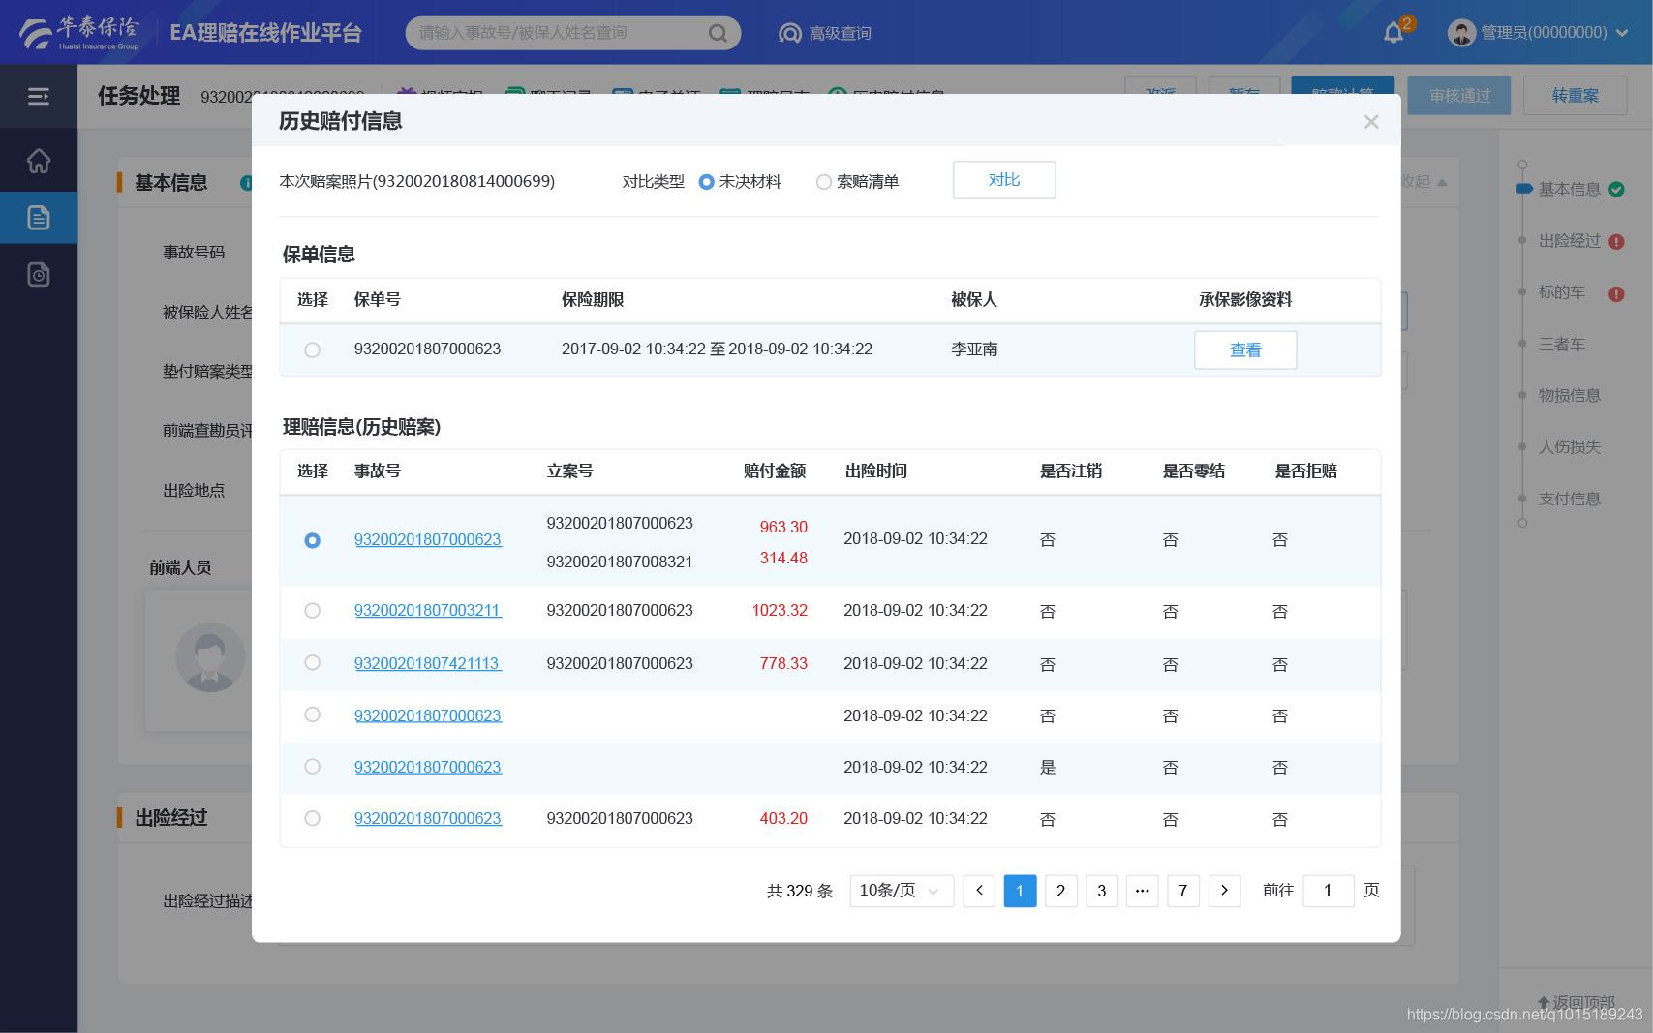Jump to 人伤损失 step in right nav
Screen dimensions: 1653x1033
1569,447
